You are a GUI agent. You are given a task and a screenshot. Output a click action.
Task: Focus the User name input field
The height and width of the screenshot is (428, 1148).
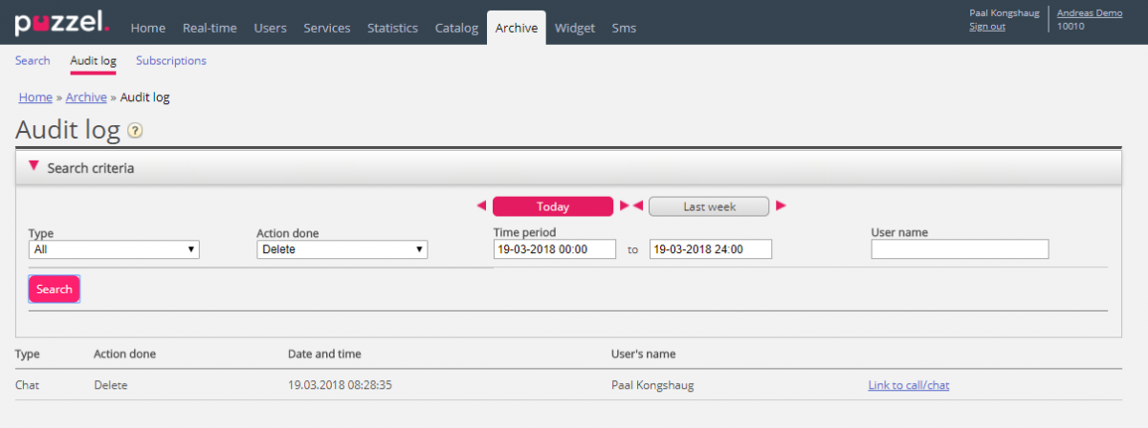[960, 249]
